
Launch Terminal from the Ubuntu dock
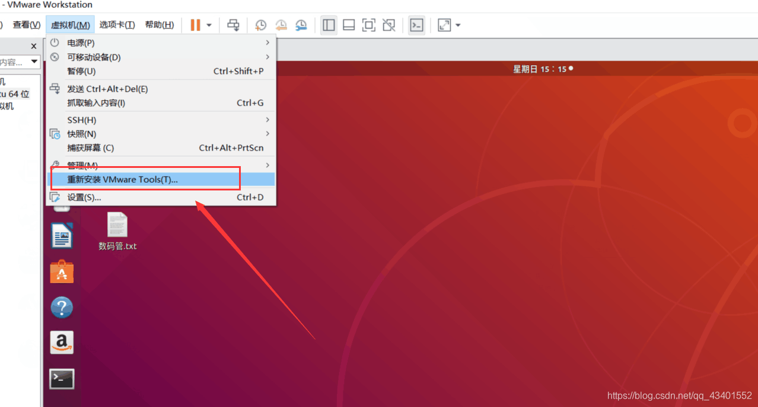pyautogui.click(x=62, y=379)
